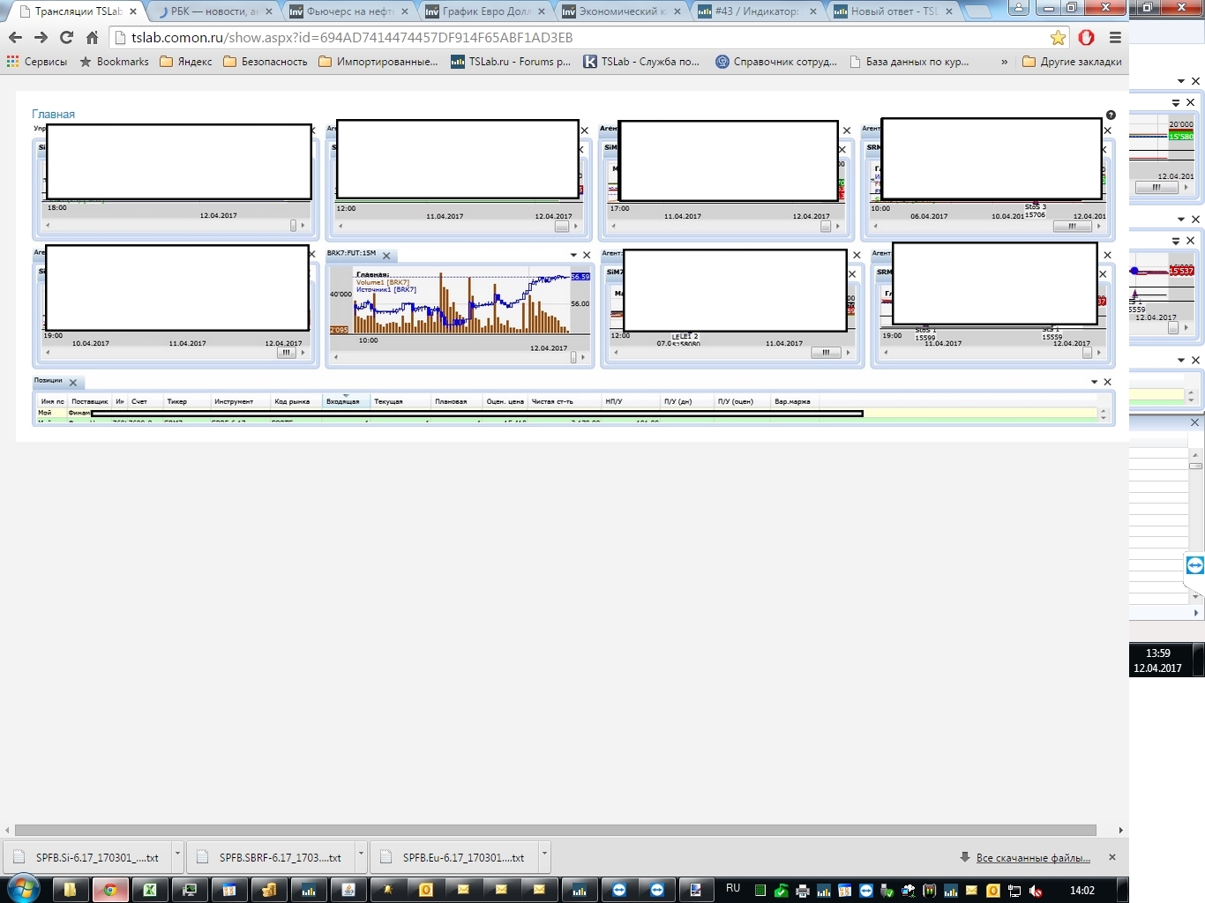1205x903 pixels.
Task: Close the BRK7:FUT:15M chart panel
Action: coord(587,255)
